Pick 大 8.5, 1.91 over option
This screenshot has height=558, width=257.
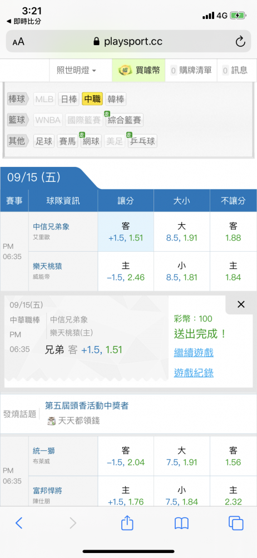pyautogui.click(x=182, y=232)
